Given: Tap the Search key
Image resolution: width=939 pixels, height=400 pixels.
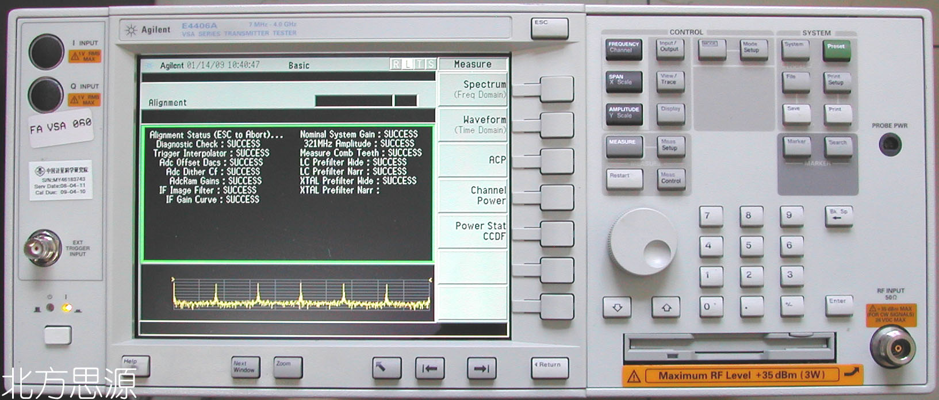Looking at the screenshot, I should [838, 147].
